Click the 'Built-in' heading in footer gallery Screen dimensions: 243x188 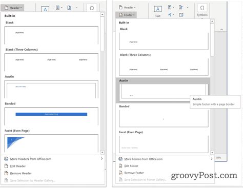[124, 23]
